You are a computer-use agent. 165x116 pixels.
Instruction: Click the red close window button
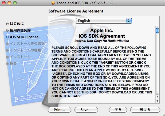[4, 3]
